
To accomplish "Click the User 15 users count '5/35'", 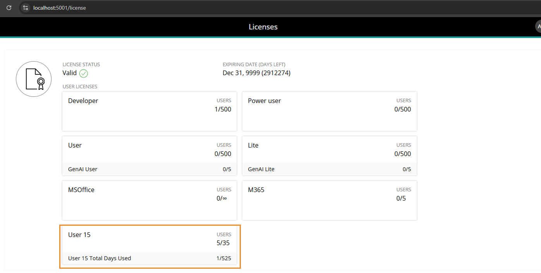I will [223, 243].
